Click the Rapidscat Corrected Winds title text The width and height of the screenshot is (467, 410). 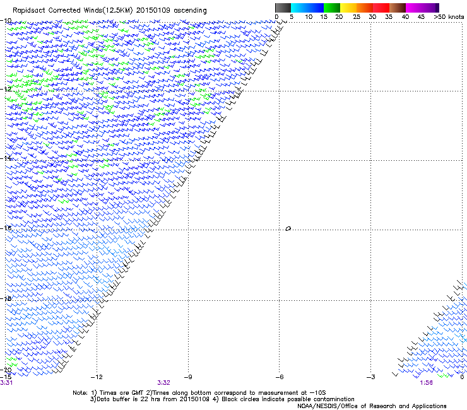(110, 10)
